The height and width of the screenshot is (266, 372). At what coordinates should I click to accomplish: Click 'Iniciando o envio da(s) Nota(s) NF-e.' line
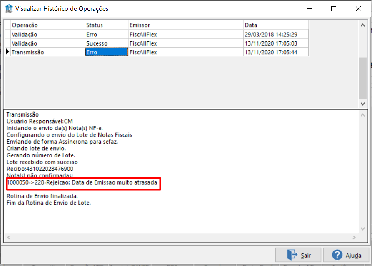[55, 128]
